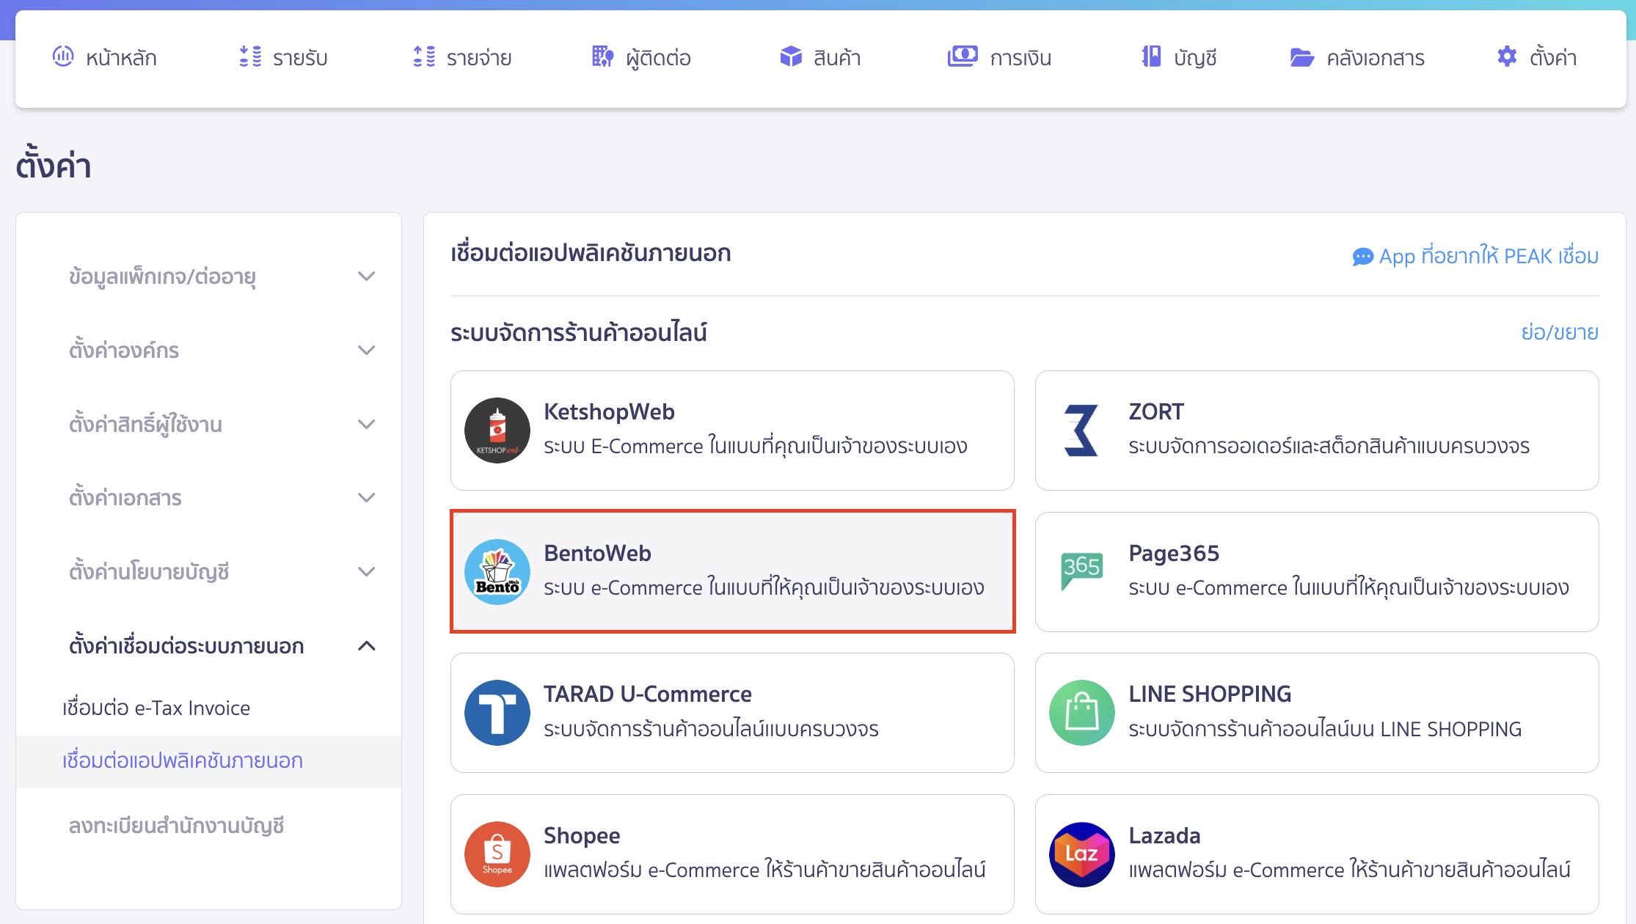Click the สินค้า products box icon
The width and height of the screenshot is (1636, 924).
tap(790, 56)
